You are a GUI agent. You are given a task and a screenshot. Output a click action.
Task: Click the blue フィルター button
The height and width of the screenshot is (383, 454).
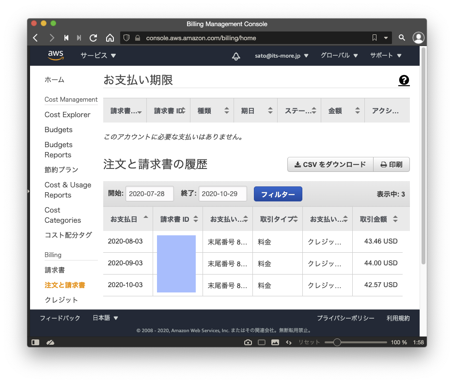pos(278,194)
